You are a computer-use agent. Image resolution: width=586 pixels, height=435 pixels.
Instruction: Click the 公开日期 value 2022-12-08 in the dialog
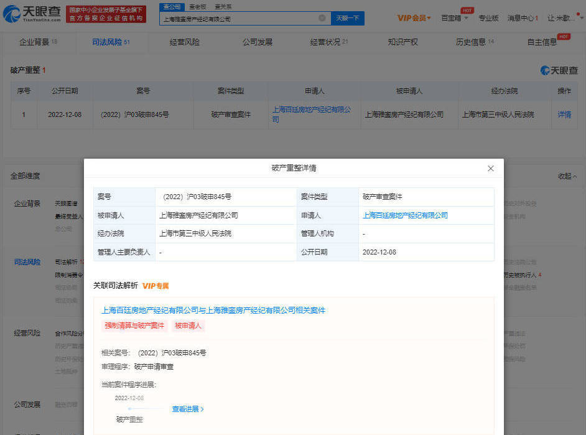379,252
